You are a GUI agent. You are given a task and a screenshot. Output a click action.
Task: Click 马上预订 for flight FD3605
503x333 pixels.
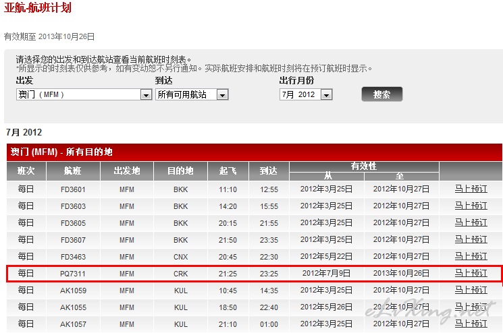471,223
